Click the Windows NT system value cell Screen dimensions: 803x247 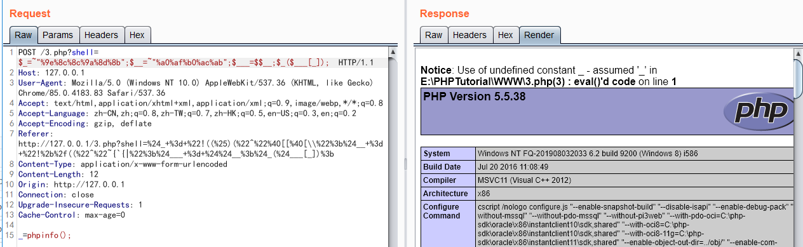[x=635, y=154]
